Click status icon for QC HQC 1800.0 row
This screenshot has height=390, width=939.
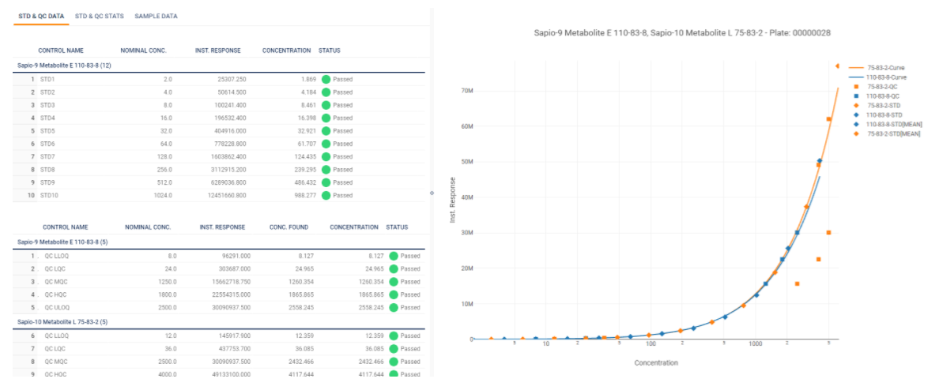[394, 294]
